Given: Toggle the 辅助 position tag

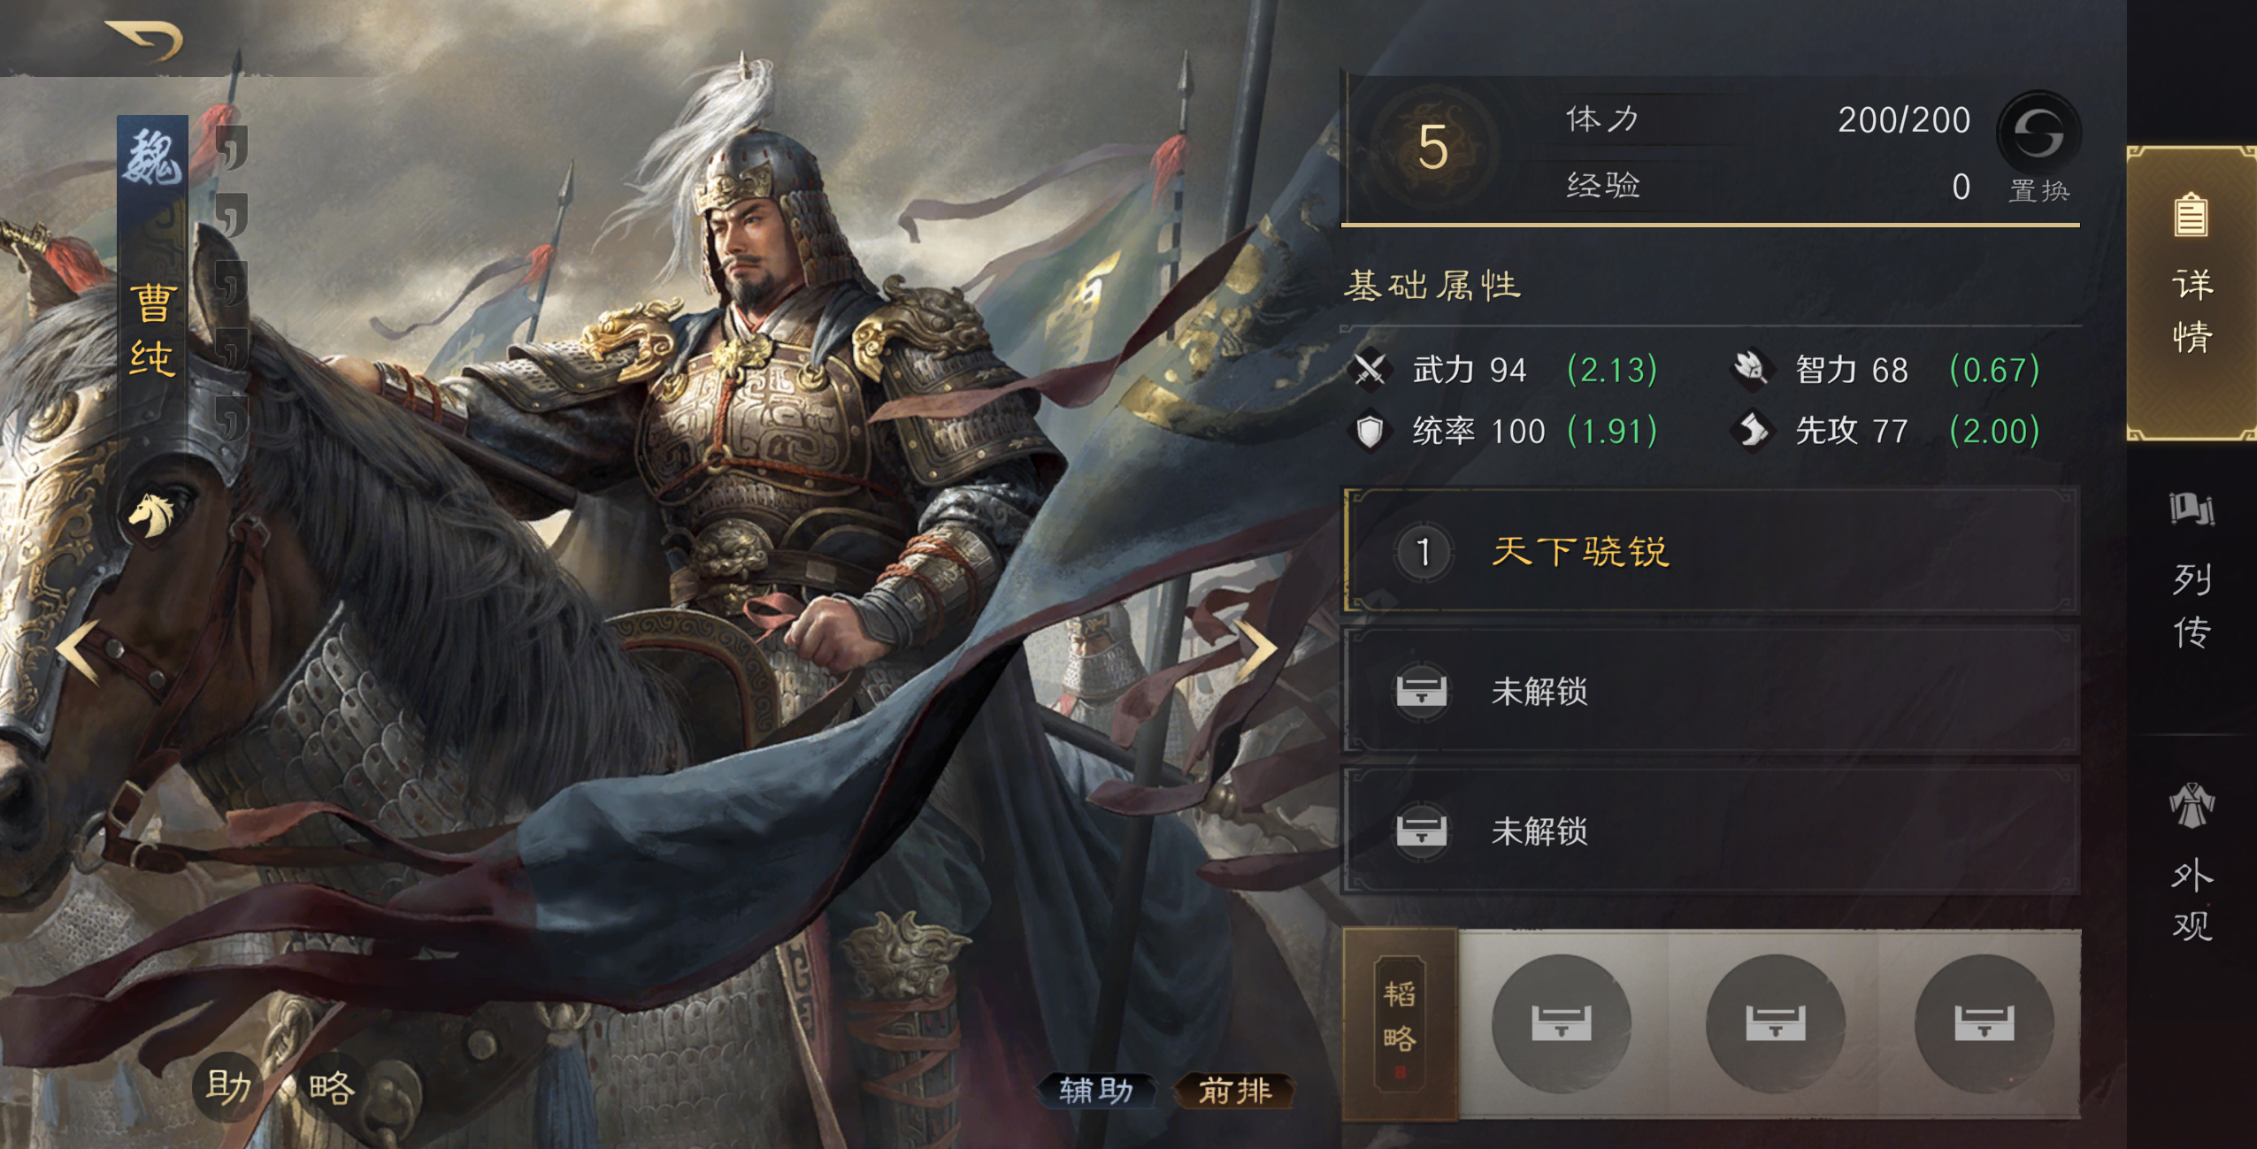Looking at the screenshot, I should tap(1096, 1091).
